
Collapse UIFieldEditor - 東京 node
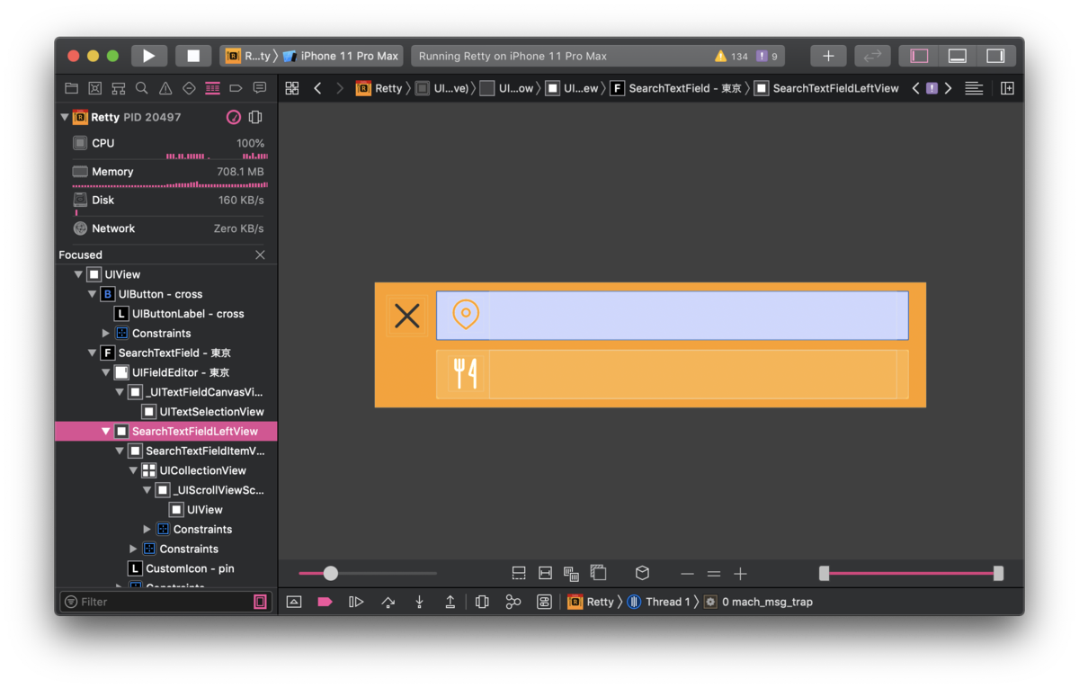pos(106,372)
